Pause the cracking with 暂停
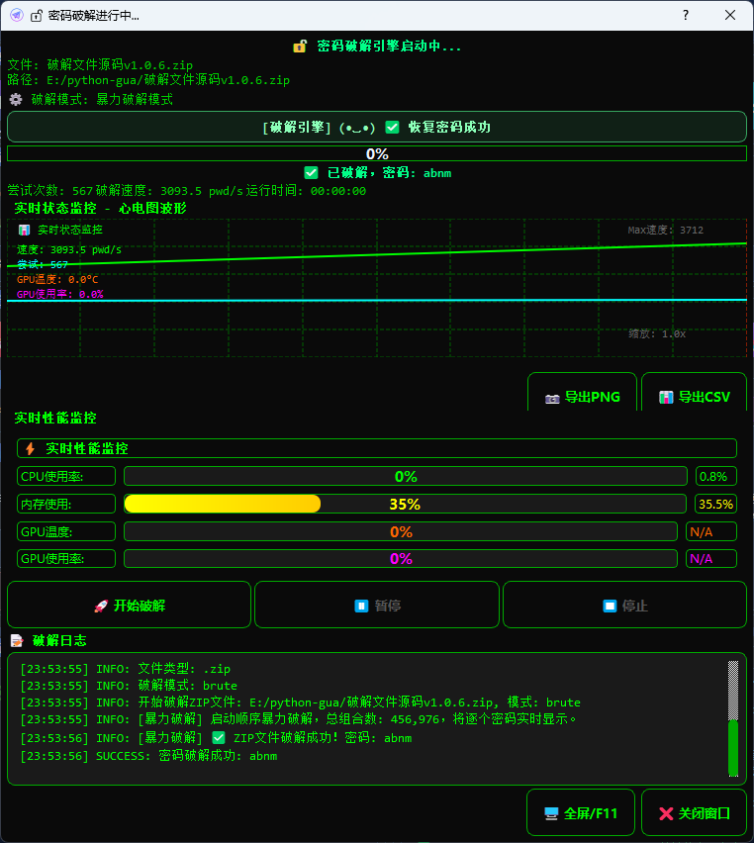This screenshot has width=754, height=843. 377,605
